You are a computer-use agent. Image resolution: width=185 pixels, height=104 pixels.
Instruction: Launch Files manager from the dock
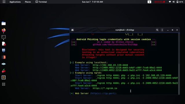tap(3, 23)
